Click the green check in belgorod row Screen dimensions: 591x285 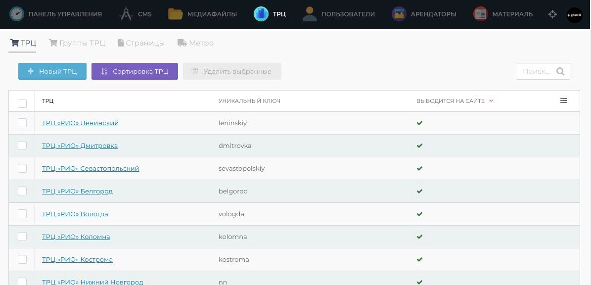pyautogui.click(x=419, y=191)
